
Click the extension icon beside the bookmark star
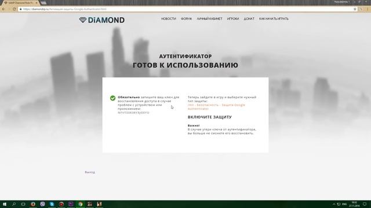(362, 9)
